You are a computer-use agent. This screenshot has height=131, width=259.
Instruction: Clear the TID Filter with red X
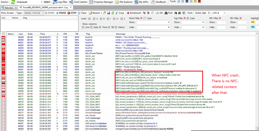coord(241,18)
